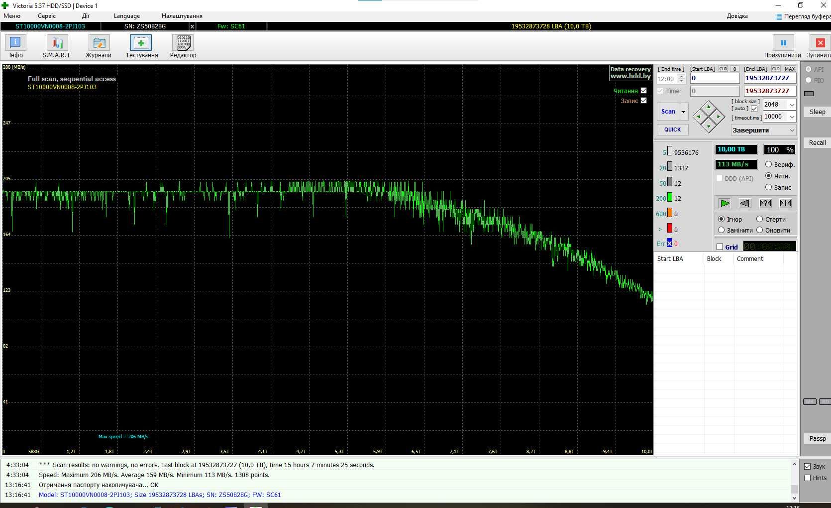The width and height of the screenshot is (831, 508).
Task: Click the CUR button beside End LBA
Action: [776, 69]
